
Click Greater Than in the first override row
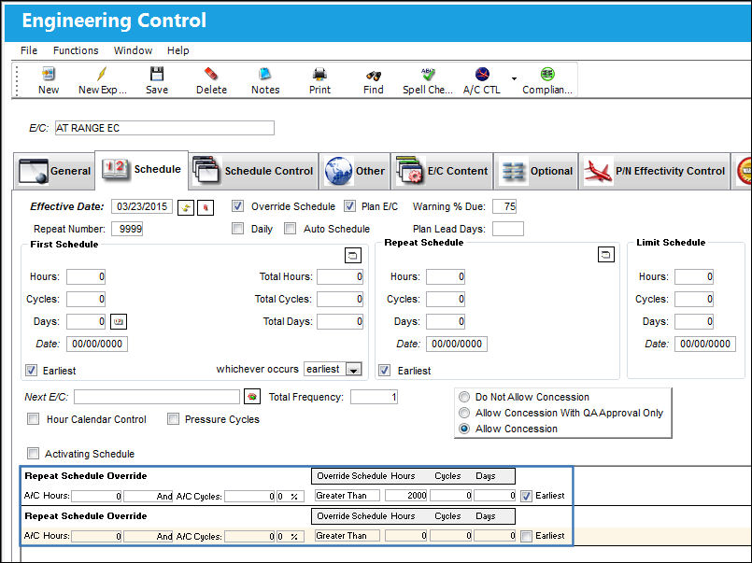pyautogui.click(x=348, y=496)
